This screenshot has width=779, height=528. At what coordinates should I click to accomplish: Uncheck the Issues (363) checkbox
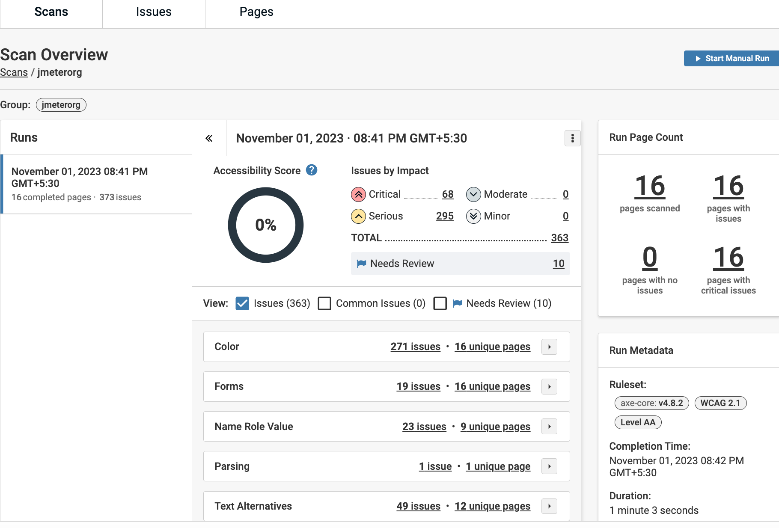[242, 303]
